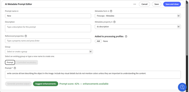The image size is (189, 92).
Task: Open the Frescopa - Metadata combo box
Action: tap(138, 16)
